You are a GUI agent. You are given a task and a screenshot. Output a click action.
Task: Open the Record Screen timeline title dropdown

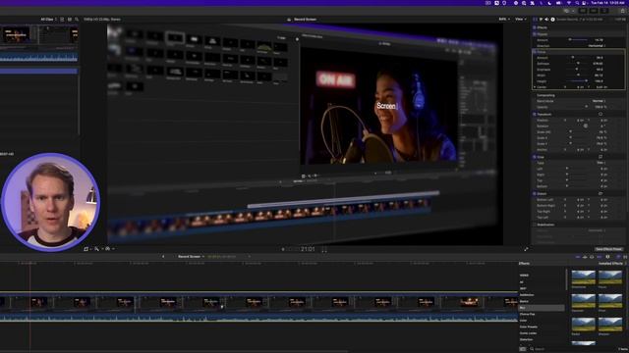coord(192,257)
